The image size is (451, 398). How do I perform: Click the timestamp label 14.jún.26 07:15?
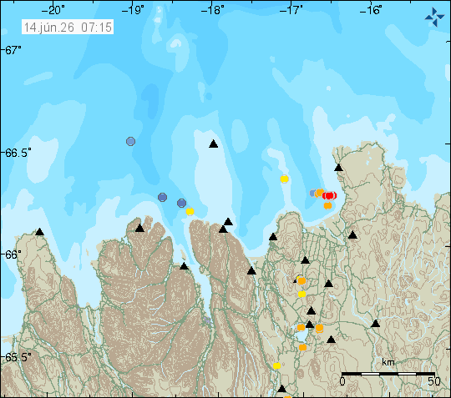pyautogui.click(x=68, y=27)
